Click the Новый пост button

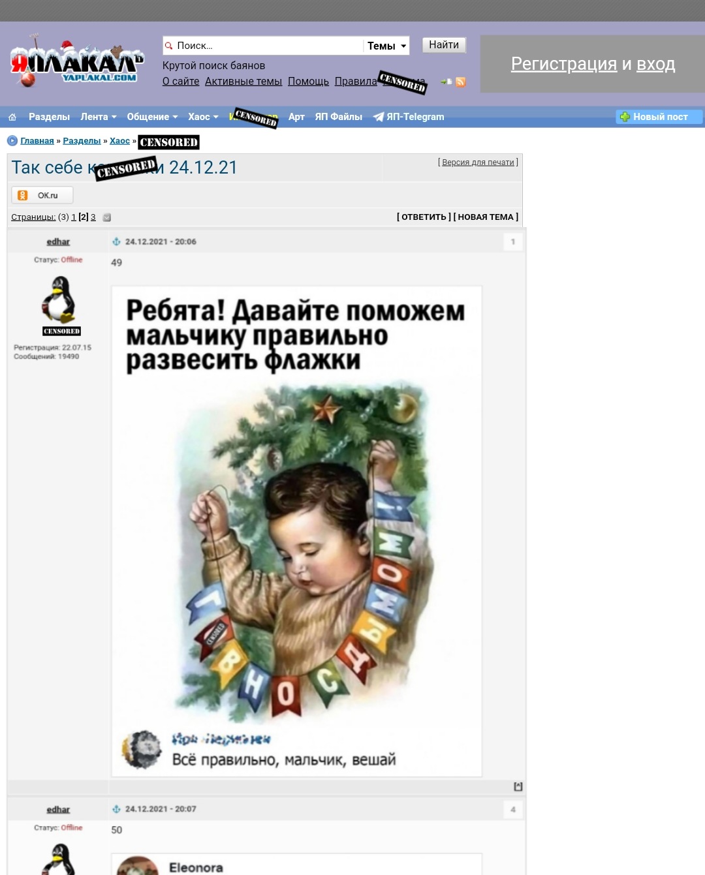pos(659,117)
